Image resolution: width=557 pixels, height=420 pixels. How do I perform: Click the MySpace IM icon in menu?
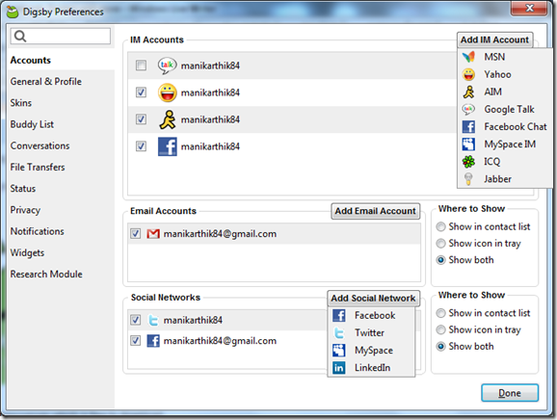point(468,144)
